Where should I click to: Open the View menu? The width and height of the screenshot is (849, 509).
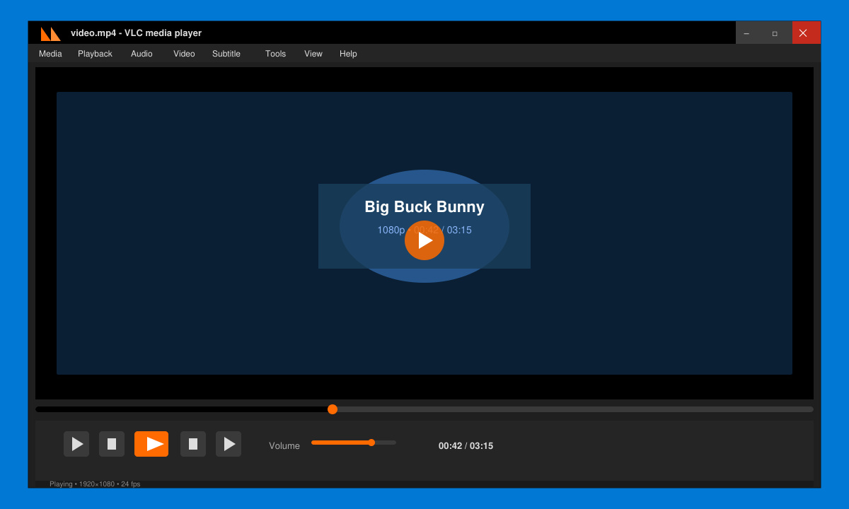[313, 54]
